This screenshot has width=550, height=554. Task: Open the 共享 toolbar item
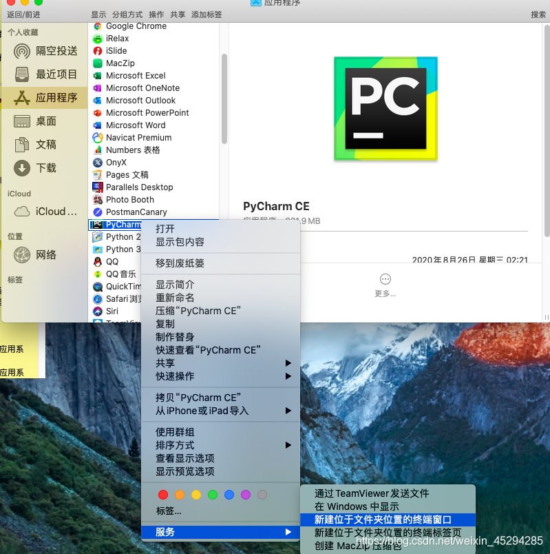pos(178,14)
